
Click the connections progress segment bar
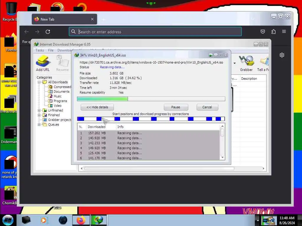151,119
